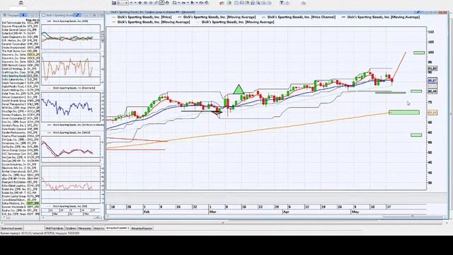Select Dunkin' Brands Group row

20,101
